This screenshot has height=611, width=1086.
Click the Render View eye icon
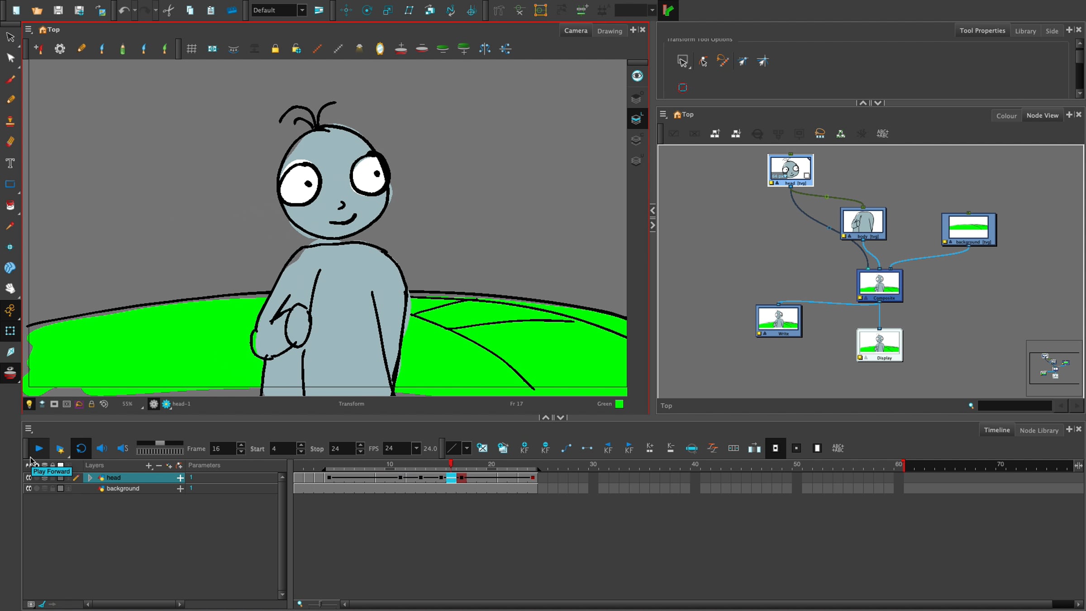637,76
